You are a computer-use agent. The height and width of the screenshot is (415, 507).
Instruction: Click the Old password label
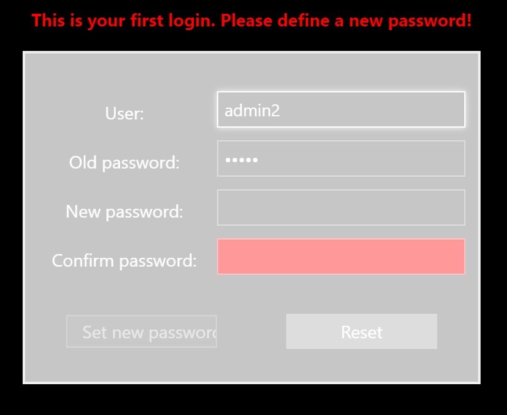(x=123, y=162)
